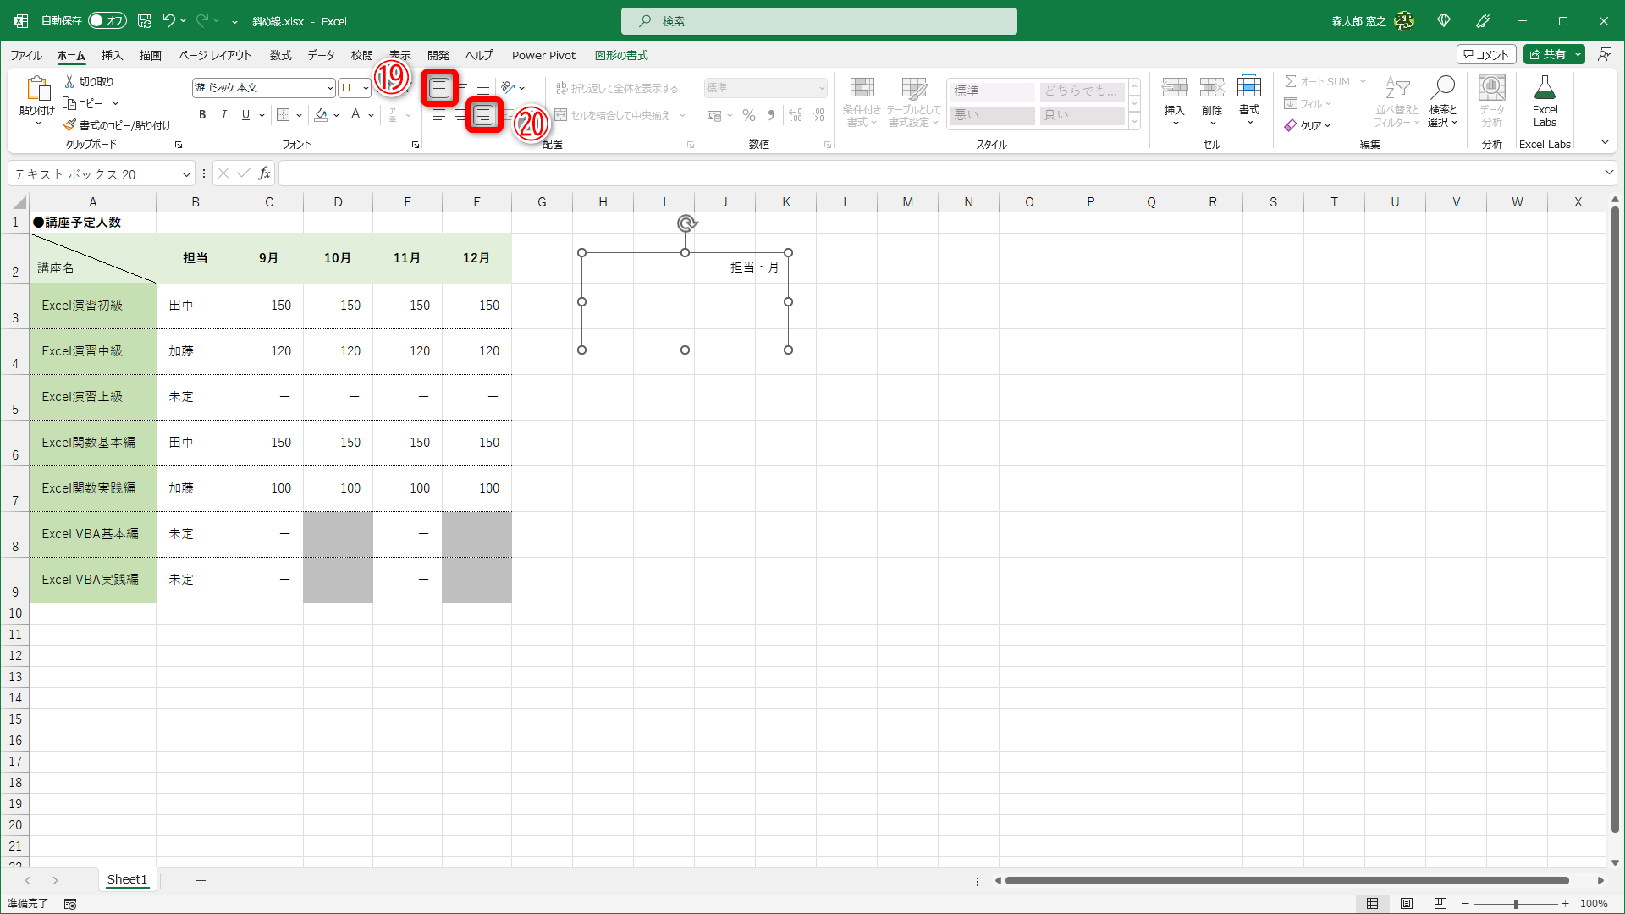Click the Share (共有) button

(1547, 55)
